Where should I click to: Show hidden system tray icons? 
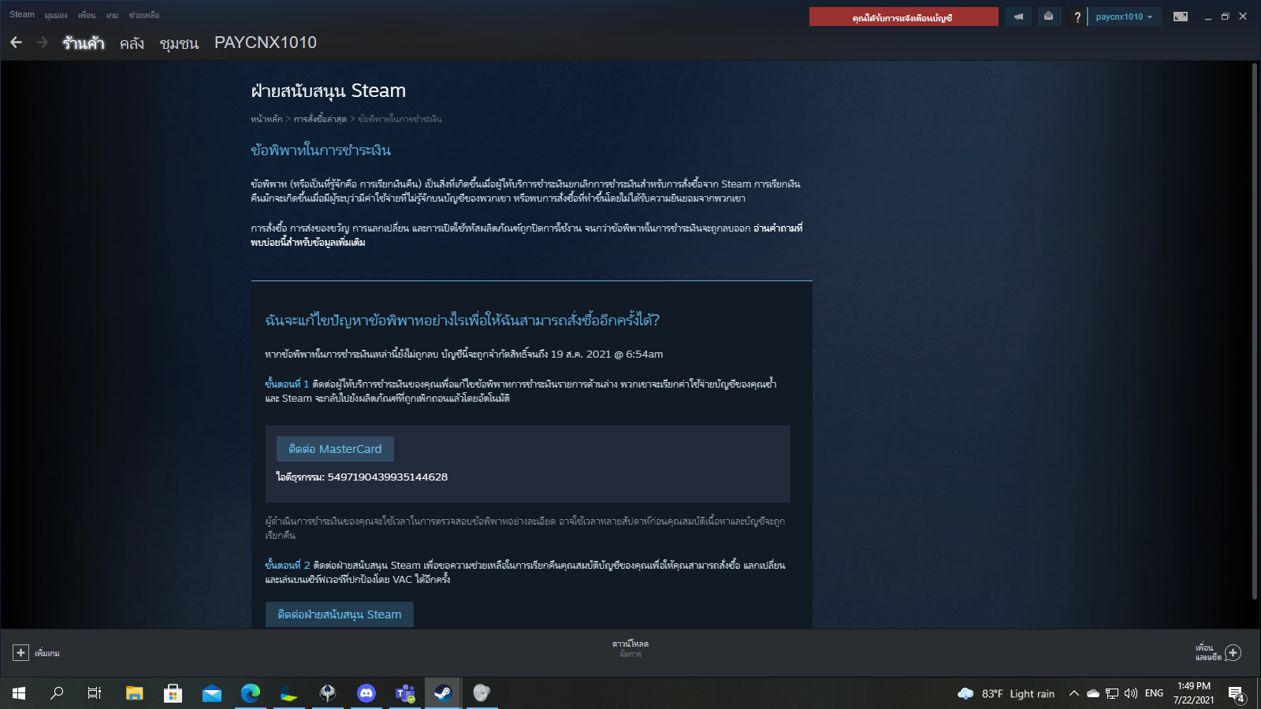pos(1073,693)
